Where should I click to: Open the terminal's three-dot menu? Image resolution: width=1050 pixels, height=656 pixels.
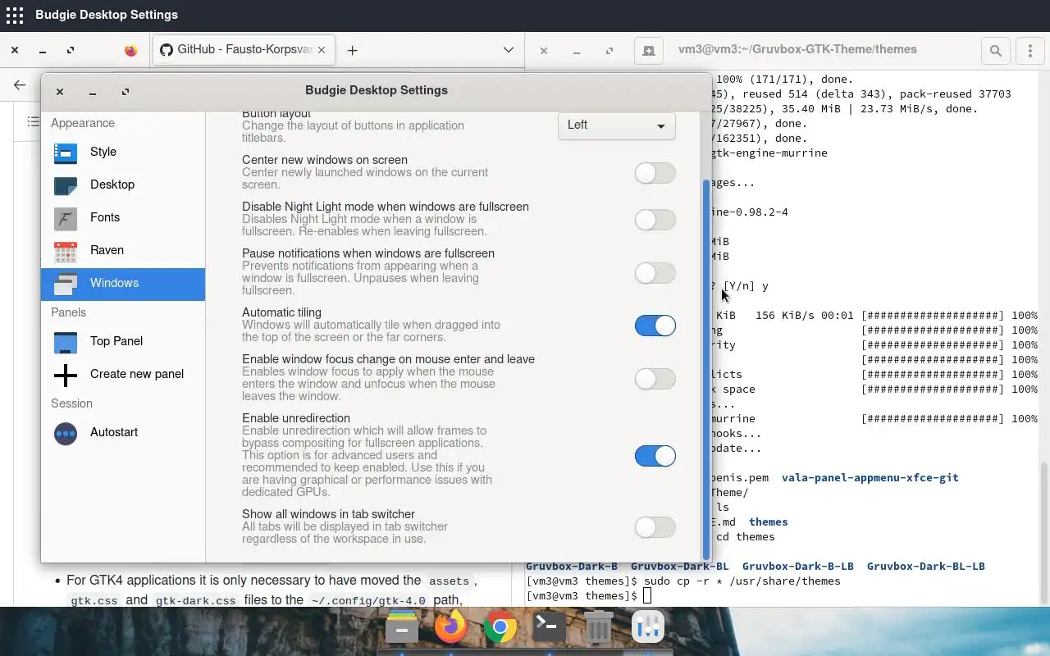pyautogui.click(x=1029, y=50)
